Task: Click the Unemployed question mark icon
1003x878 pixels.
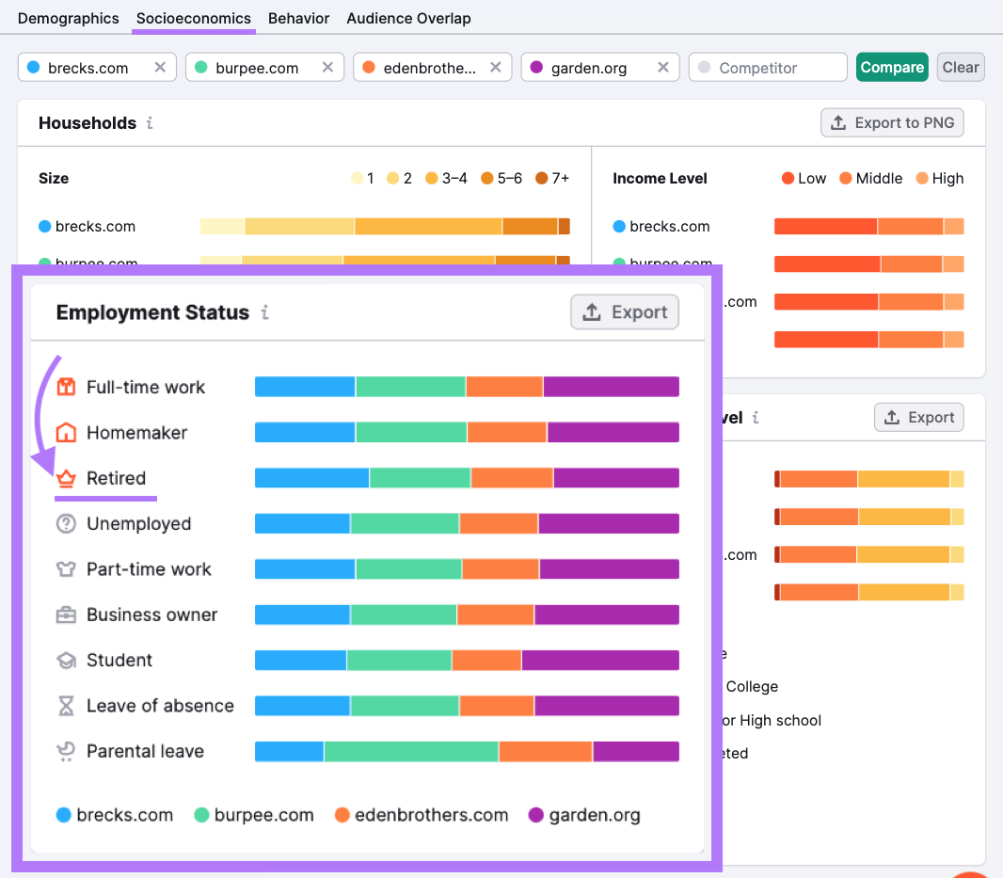Action: tap(66, 524)
